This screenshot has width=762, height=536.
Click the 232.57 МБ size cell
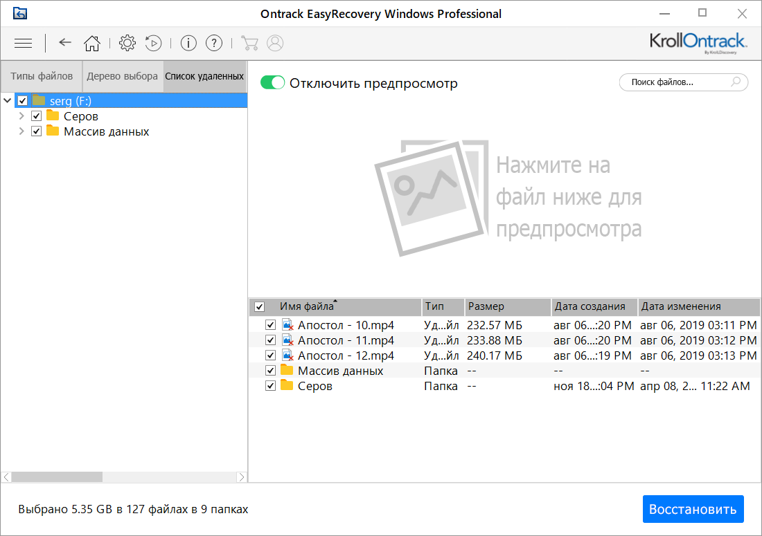click(494, 325)
